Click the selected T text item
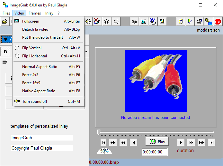This screenshot has width=223, height=166. (7, 39)
